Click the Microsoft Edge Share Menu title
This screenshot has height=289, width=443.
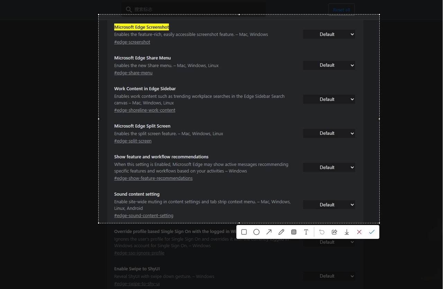[x=143, y=58]
